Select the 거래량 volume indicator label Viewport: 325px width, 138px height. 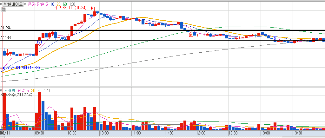click(x=10, y=90)
